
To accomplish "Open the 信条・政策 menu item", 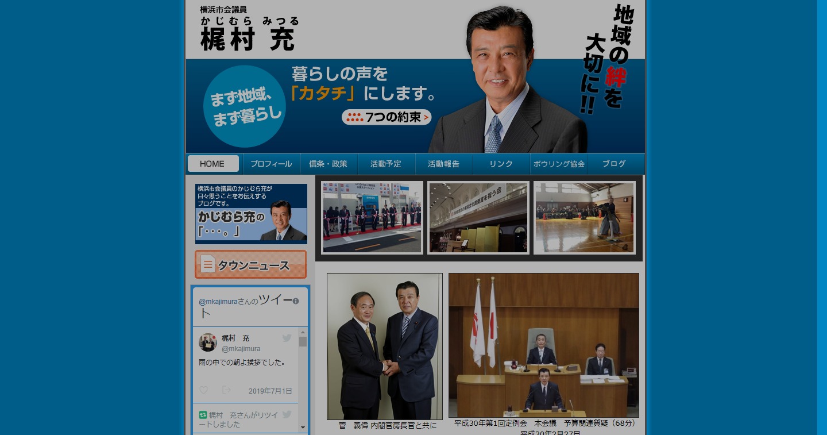I will [x=329, y=164].
